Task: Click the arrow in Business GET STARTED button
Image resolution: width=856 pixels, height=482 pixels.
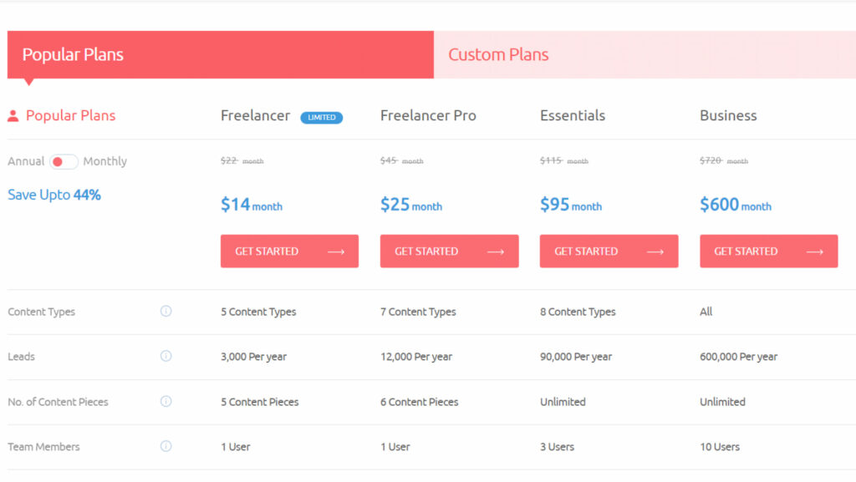Action: point(814,251)
